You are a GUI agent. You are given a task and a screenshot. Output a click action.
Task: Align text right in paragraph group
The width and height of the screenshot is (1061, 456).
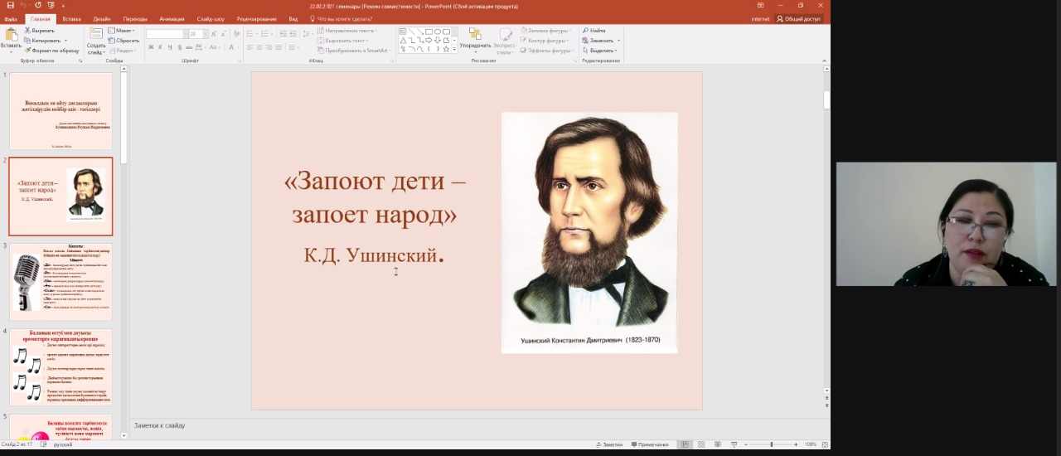(269, 47)
